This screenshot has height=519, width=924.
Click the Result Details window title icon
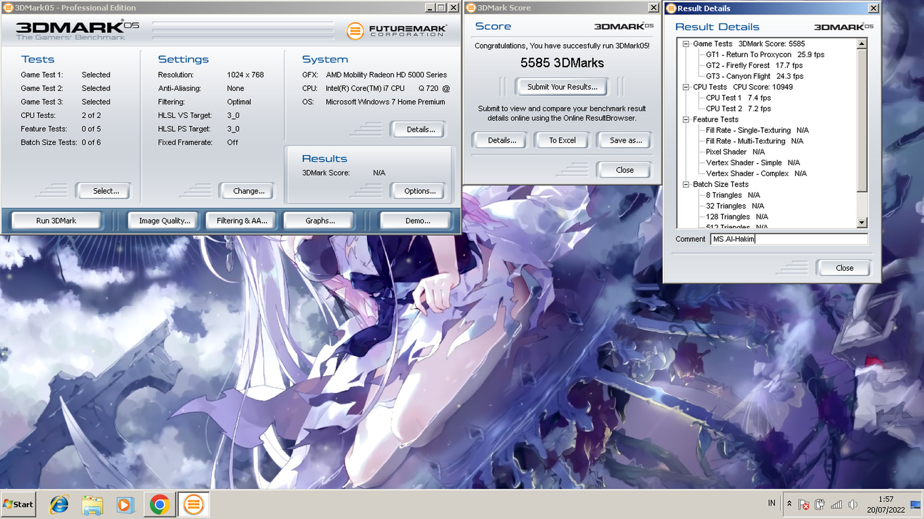pos(671,8)
